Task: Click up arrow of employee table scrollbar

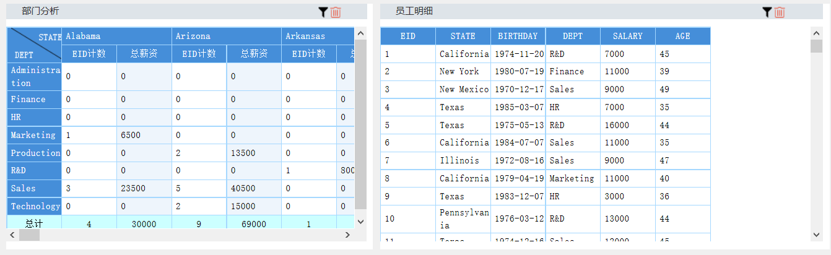Action: pos(817,33)
